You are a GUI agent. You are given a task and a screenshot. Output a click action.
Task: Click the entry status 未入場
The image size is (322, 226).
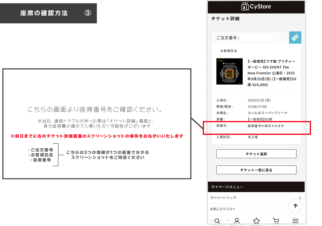253,137
